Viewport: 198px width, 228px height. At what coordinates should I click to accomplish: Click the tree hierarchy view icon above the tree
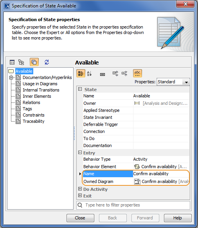[21, 62]
